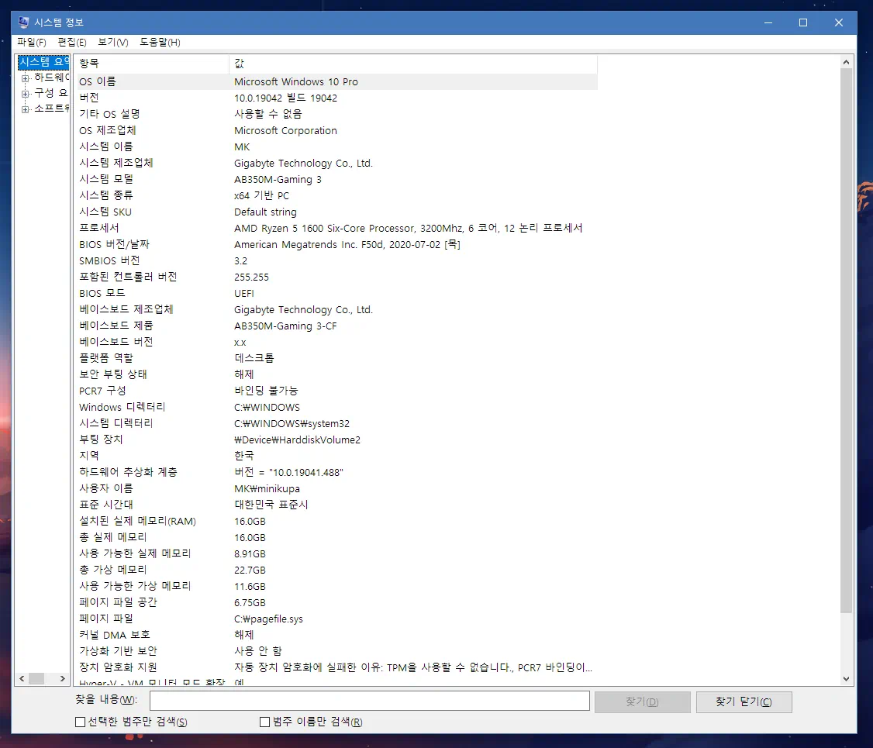Open the 파일(F) menu
The width and height of the screenshot is (873, 748).
[x=31, y=43]
